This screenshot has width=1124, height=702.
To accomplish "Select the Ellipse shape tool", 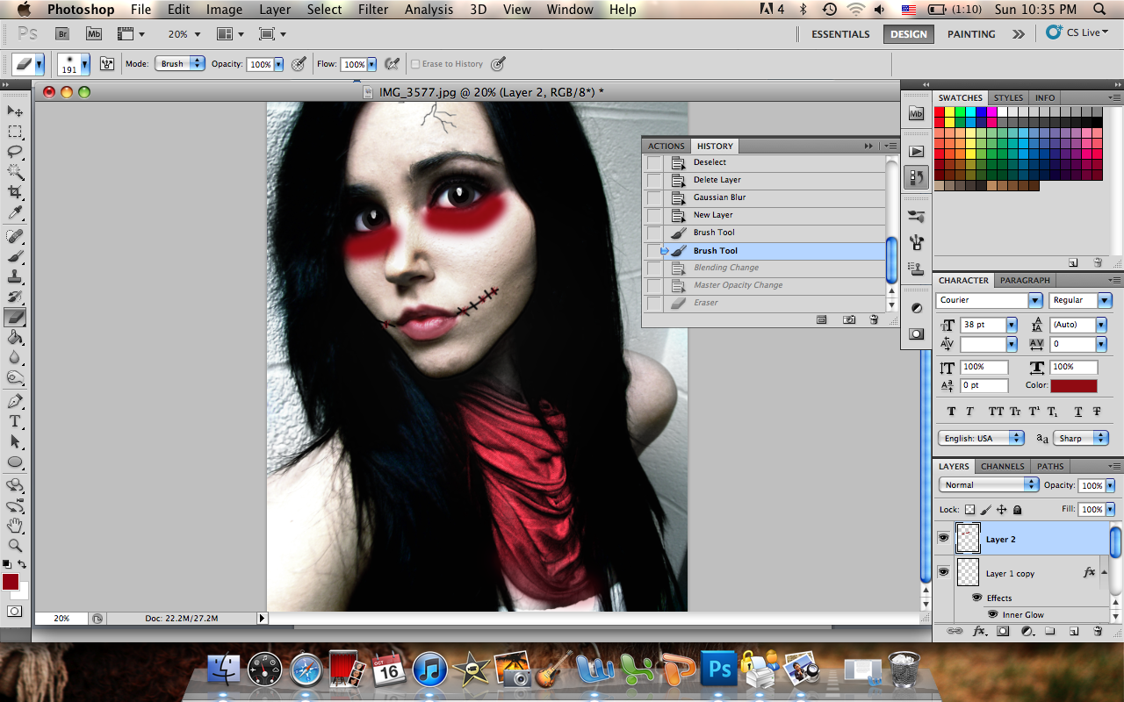I will pos(15,462).
